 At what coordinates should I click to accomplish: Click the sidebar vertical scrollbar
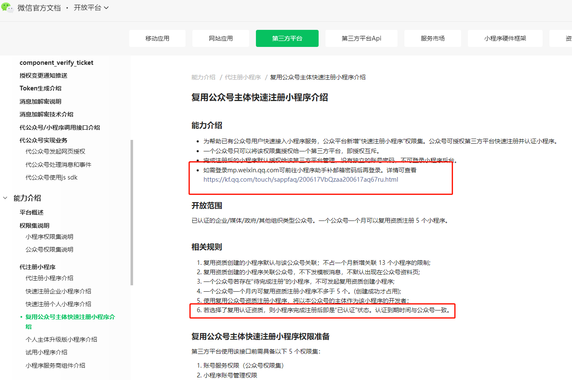click(132, 212)
